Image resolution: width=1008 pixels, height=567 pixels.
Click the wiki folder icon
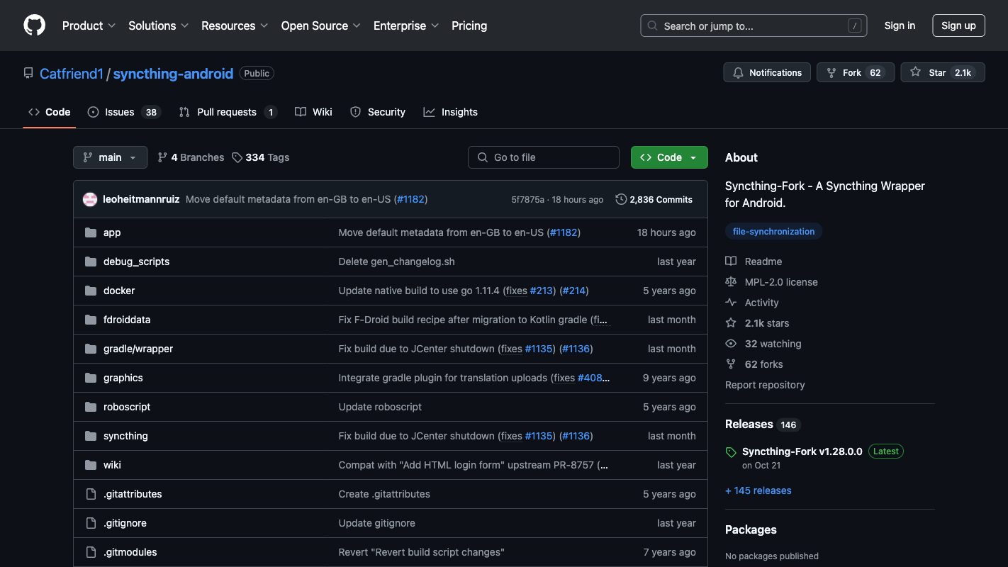91,465
